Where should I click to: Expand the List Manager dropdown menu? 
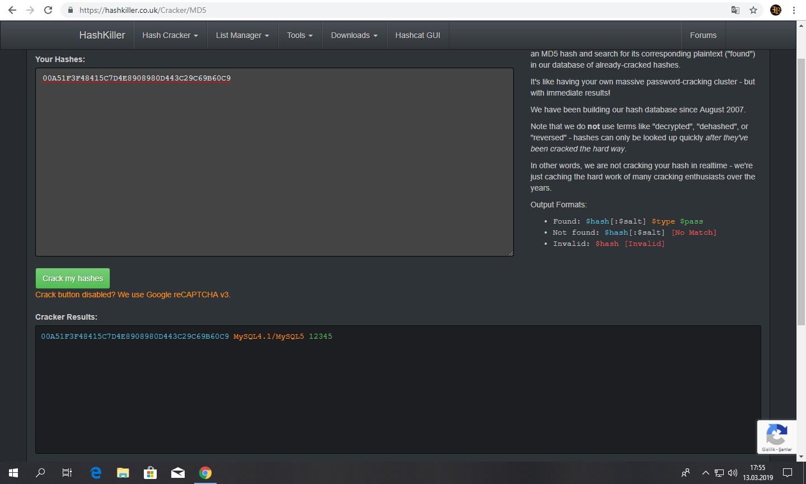coord(242,35)
